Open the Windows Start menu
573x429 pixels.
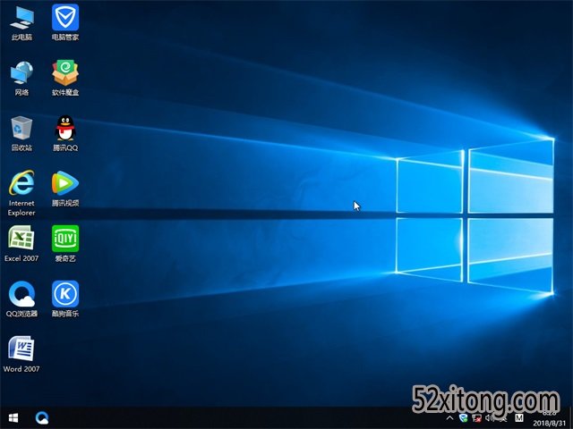click(x=13, y=417)
